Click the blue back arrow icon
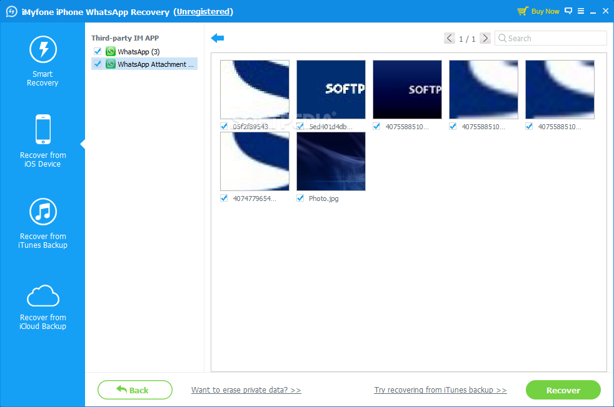Viewport: 614px width, 407px height. click(218, 38)
